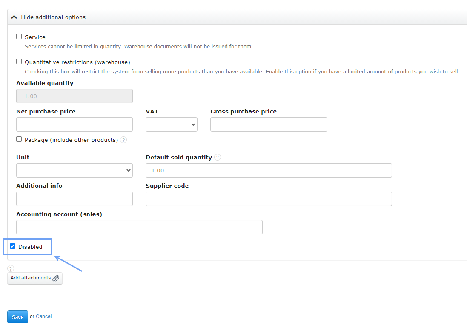Enable the Service checkbox
Viewport: 467px width, 330px height.
click(19, 36)
